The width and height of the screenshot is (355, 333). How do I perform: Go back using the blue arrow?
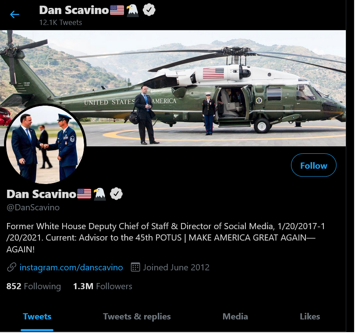coord(15,14)
